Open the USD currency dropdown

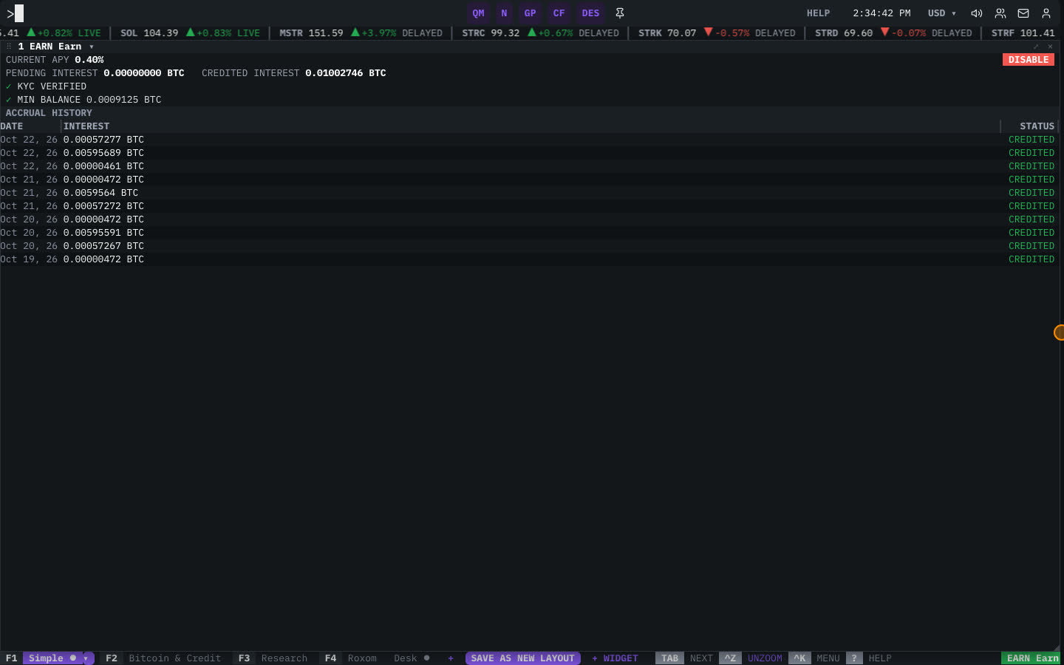point(942,13)
